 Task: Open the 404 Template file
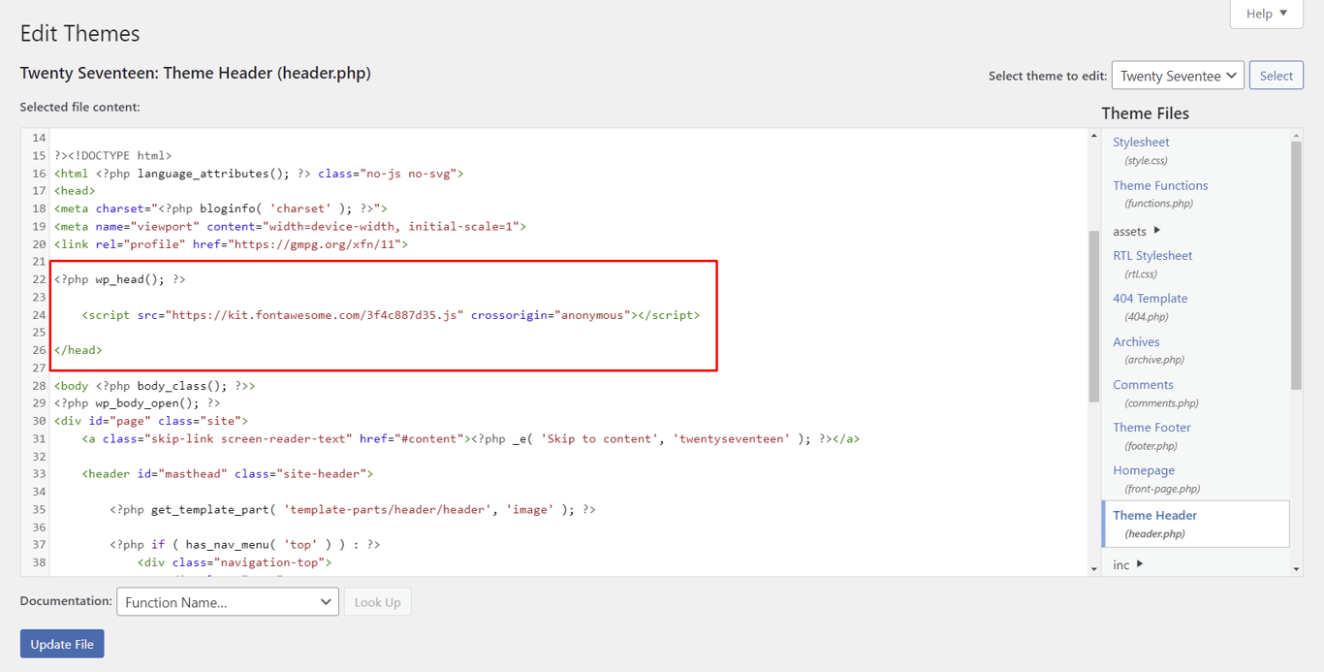pos(1150,298)
